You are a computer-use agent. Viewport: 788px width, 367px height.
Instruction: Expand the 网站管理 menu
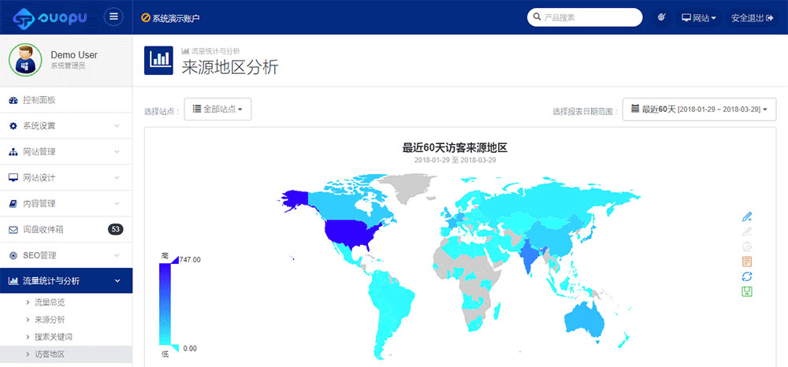click(66, 152)
